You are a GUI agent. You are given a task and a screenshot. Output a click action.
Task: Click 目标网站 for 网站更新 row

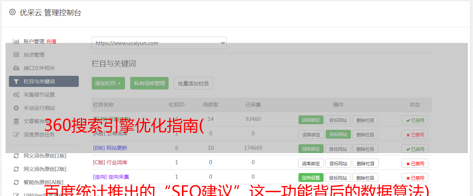(x=338, y=149)
